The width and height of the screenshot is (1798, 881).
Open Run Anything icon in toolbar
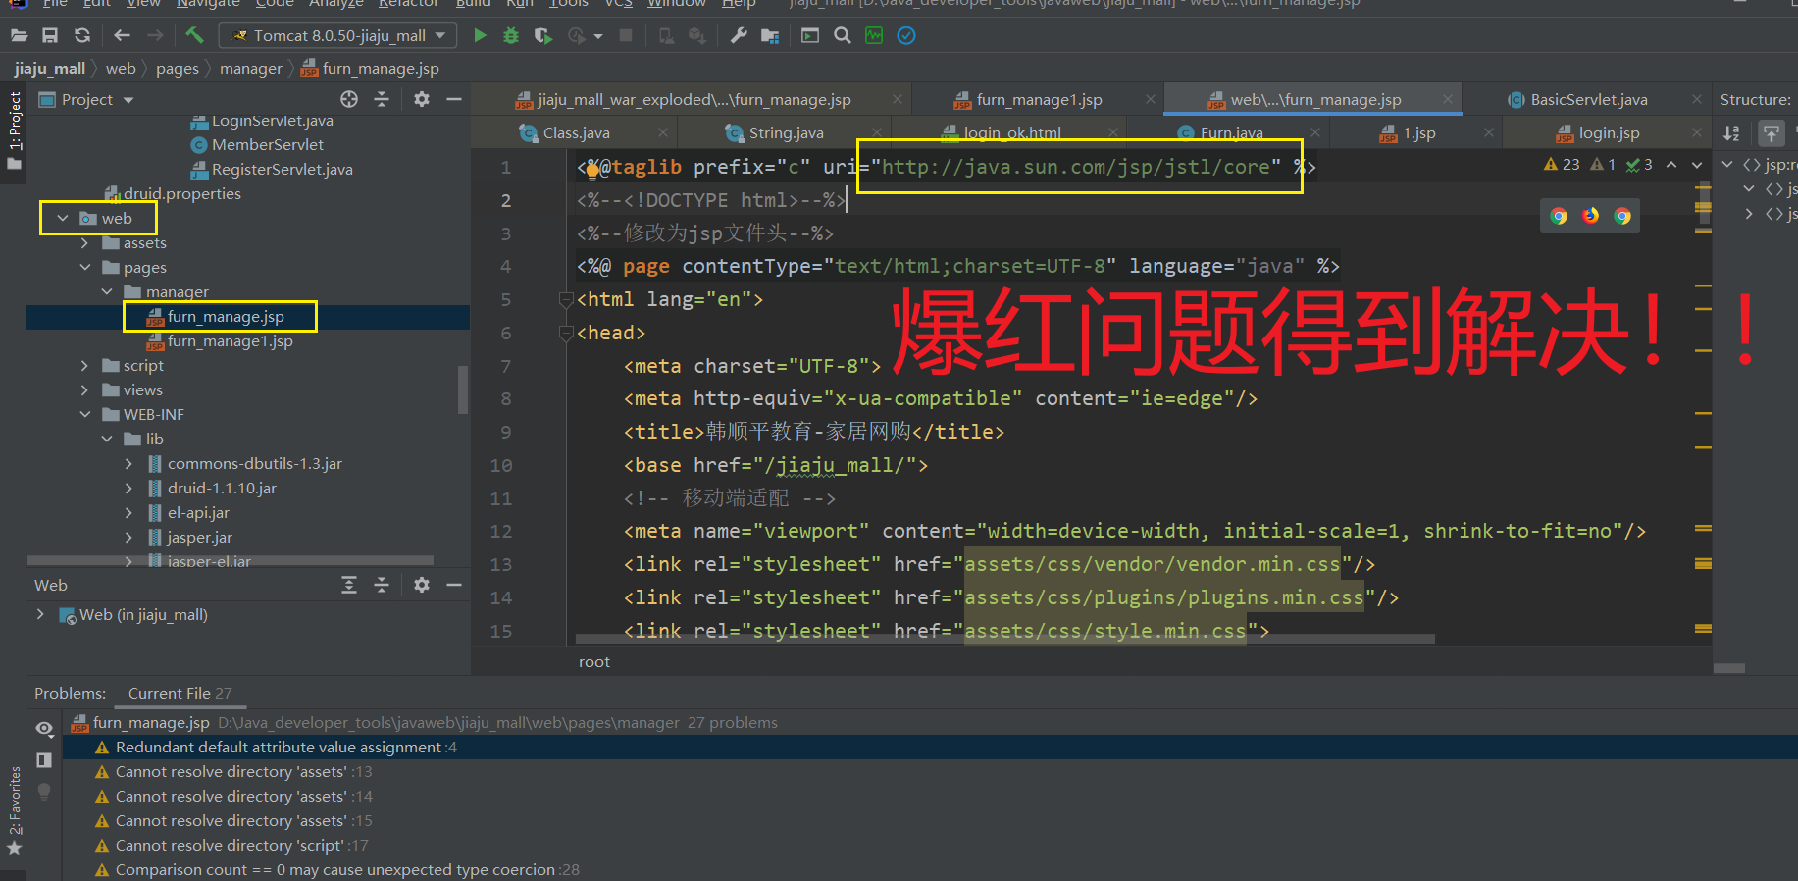click(x=810, y=36)
